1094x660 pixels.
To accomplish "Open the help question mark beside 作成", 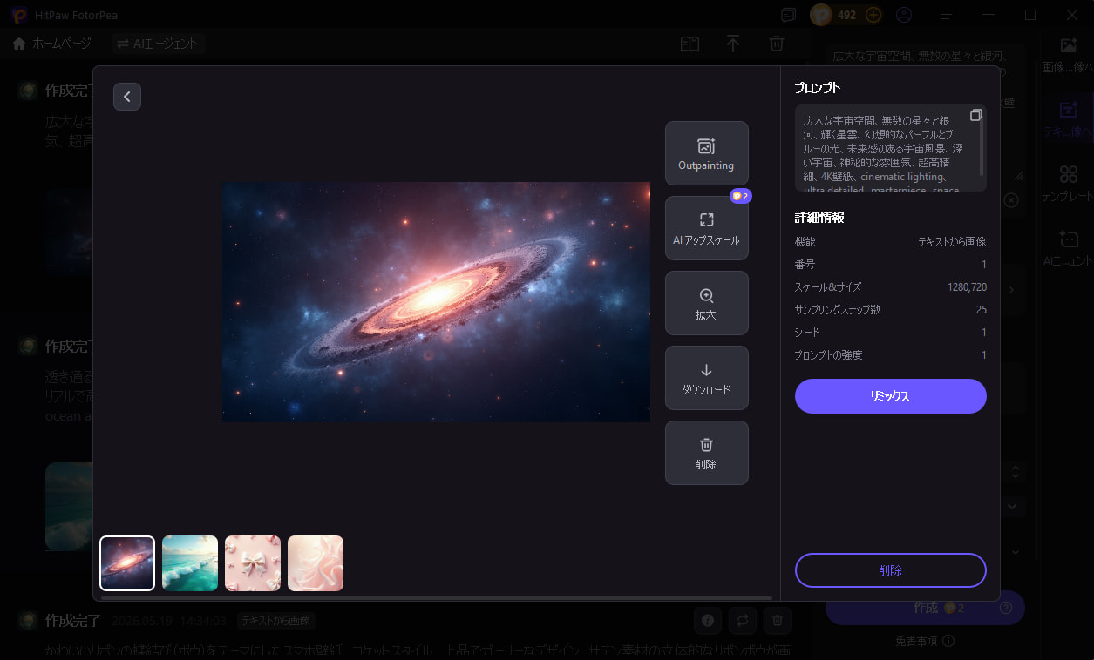I will [1006, 608].
